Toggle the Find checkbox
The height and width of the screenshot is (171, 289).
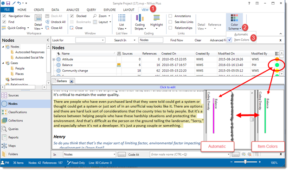click(x=4, y=22)
